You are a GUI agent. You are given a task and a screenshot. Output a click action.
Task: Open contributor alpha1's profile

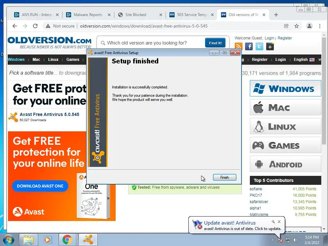[255, 208]
